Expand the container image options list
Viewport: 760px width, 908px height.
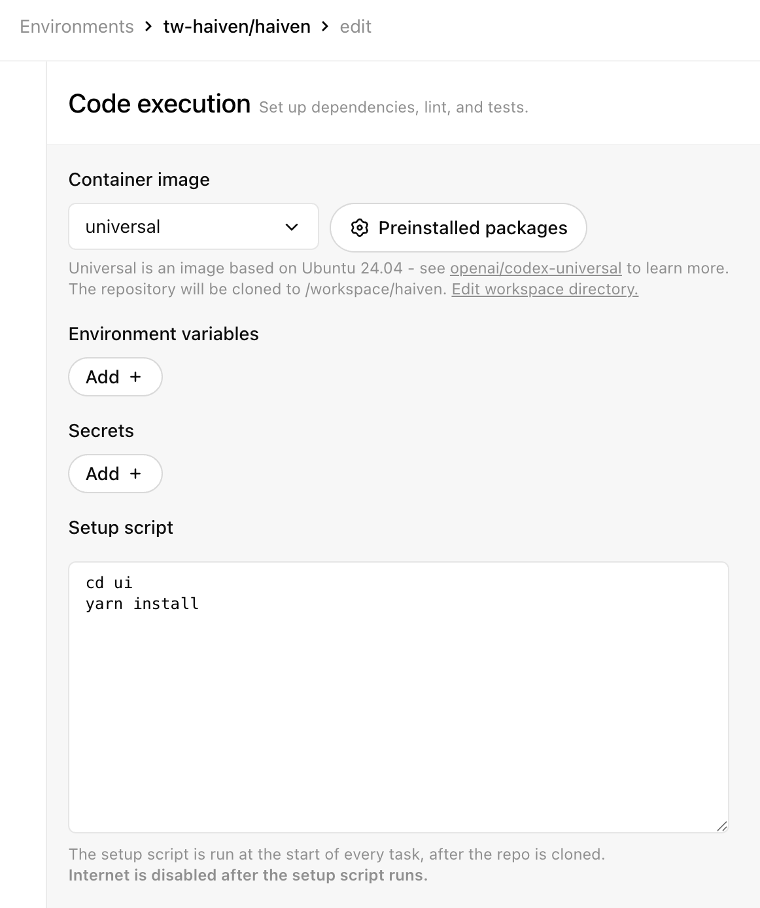(193, 227)
